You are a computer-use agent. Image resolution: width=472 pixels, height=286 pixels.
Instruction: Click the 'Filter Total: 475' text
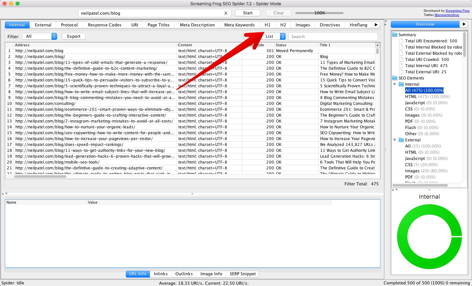[361, 184]
